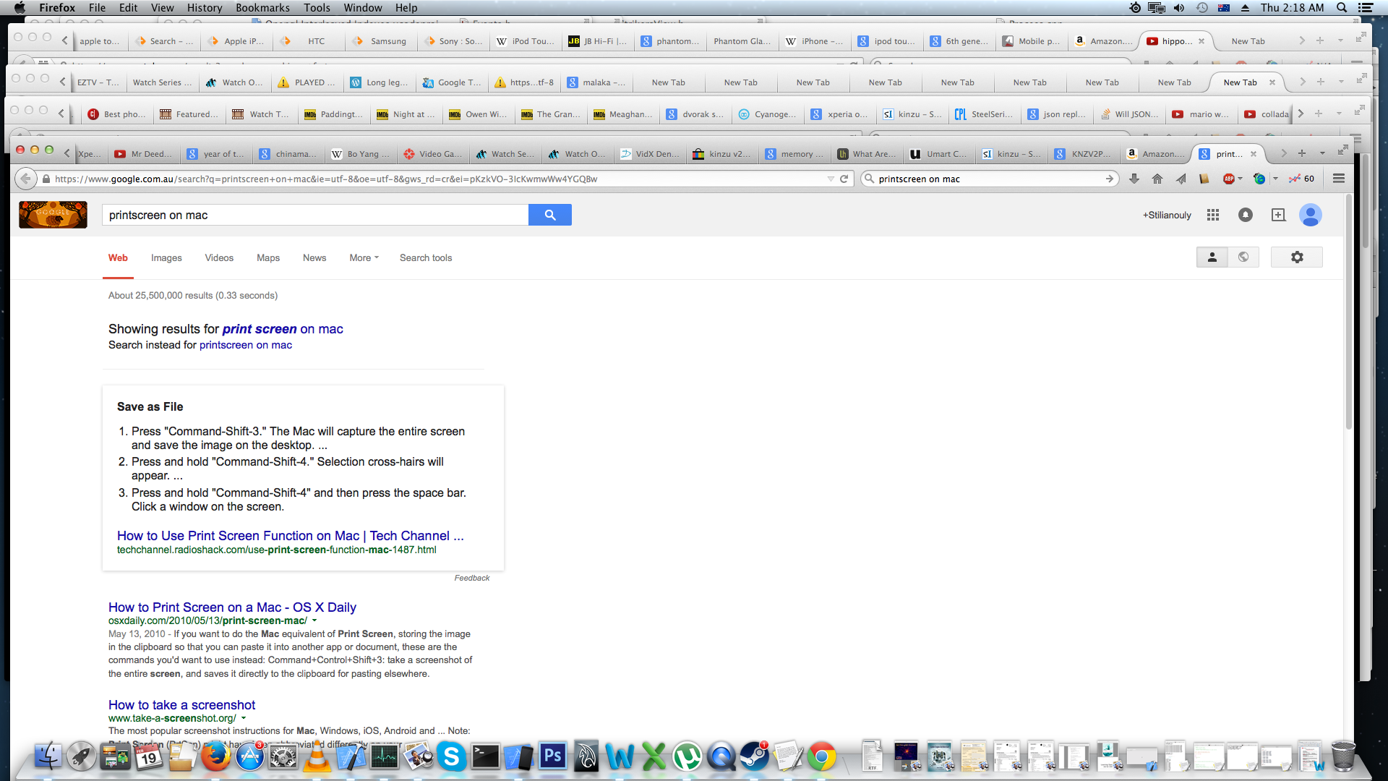This screenshot has width=1388, height=781.
Task: Click the Firefox toolbar search box
Action: [x=990, y=179]
